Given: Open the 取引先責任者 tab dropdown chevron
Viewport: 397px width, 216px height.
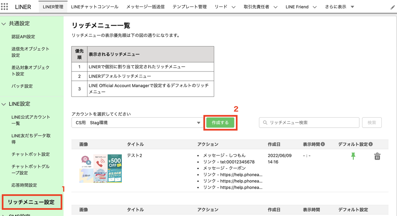Looking at the screenshot, I should click(x=276, y=7).
